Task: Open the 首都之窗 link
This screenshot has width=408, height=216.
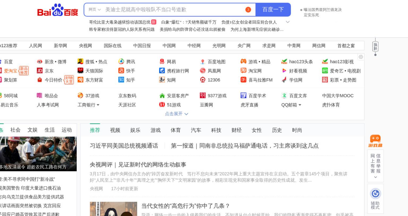Action: tap(346, 46)
